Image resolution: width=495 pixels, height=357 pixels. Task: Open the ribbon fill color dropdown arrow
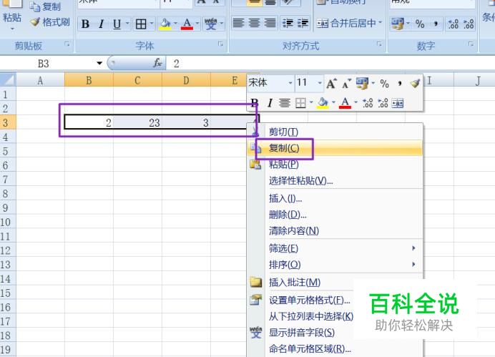click(175, 24)
